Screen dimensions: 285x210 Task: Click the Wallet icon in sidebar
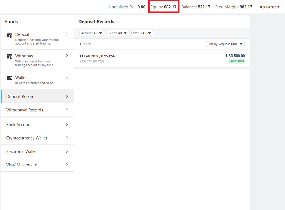[9, 78]
